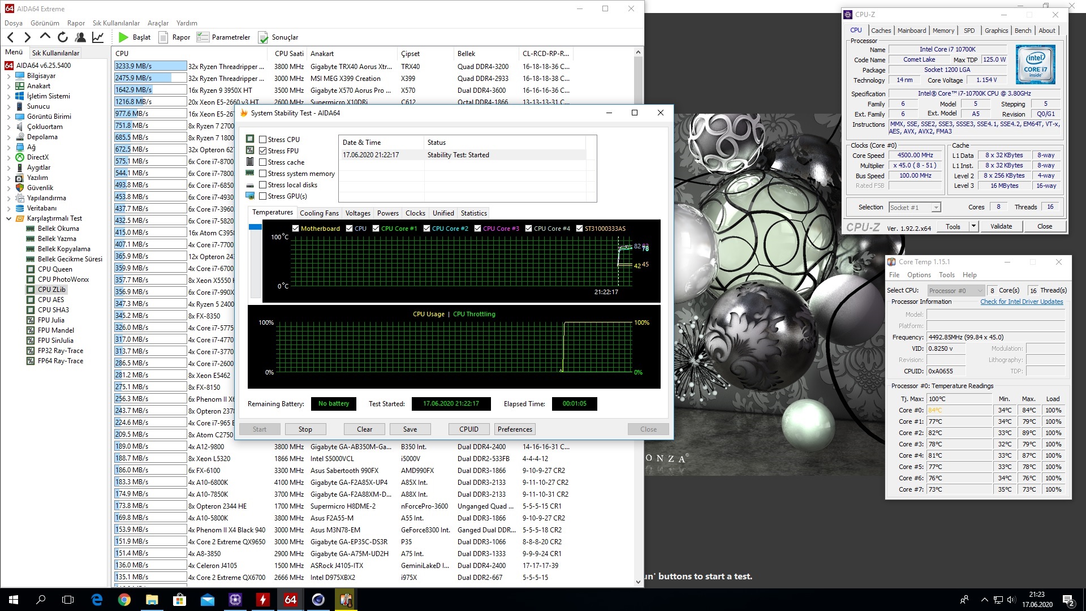The width and height of the screenshot is (1086, 611).
Task: Toggle ST31000333AS graph checkbox
Action: pos(579,229)
